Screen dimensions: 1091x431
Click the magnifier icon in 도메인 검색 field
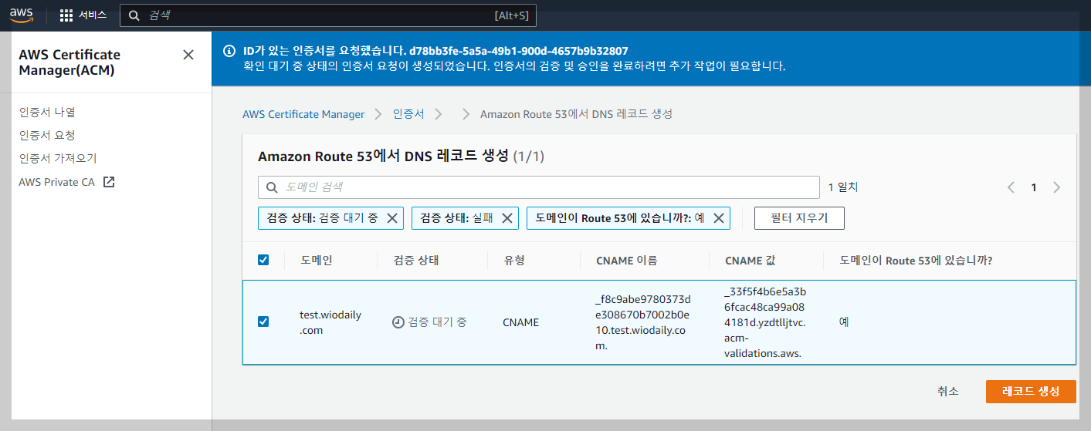pos(272,187)
